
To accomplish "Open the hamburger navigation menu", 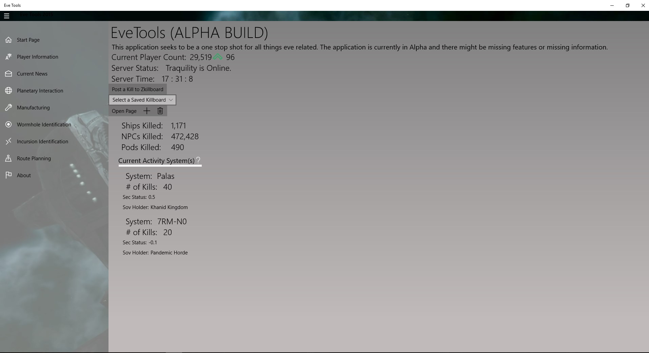I will [6, 16].
